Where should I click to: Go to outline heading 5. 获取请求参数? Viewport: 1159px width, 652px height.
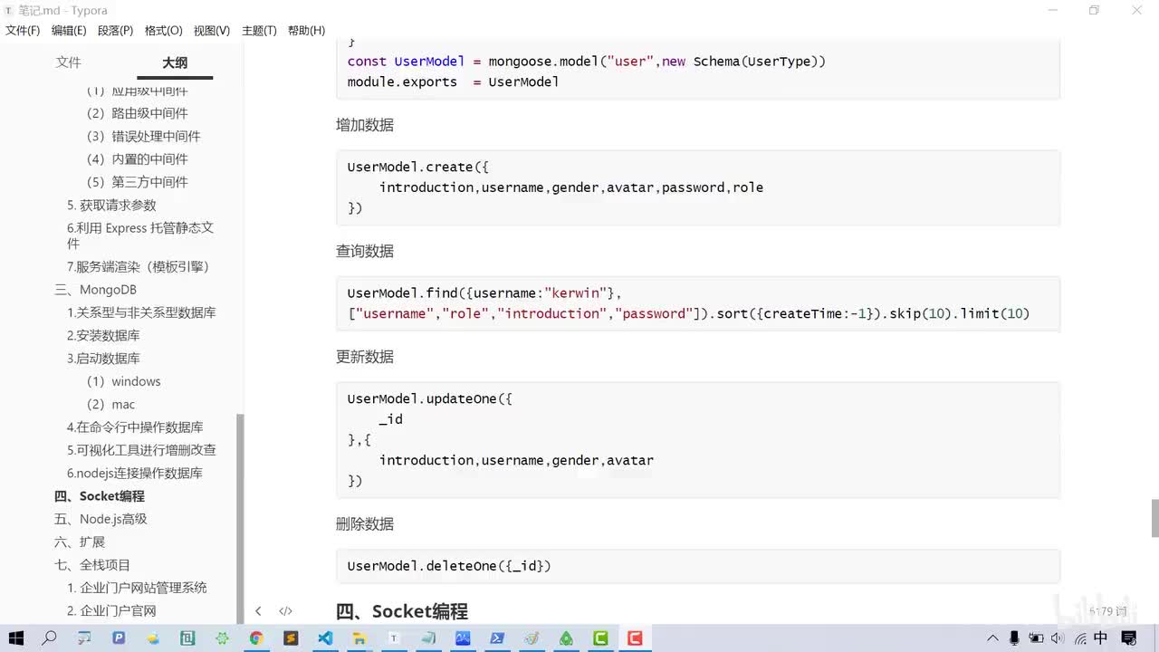click(x=111, y=205)
